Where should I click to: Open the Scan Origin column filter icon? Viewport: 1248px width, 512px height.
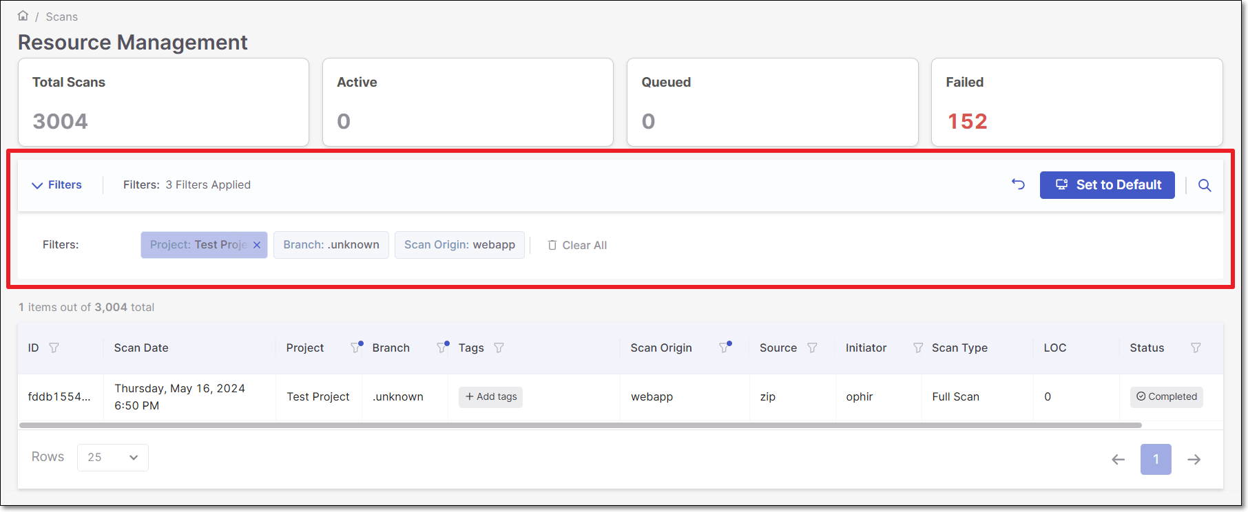pos(724,348)
